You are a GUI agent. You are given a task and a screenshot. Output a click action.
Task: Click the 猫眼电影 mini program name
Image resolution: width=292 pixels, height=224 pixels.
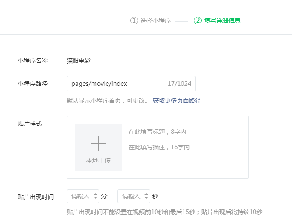(79, 61)
